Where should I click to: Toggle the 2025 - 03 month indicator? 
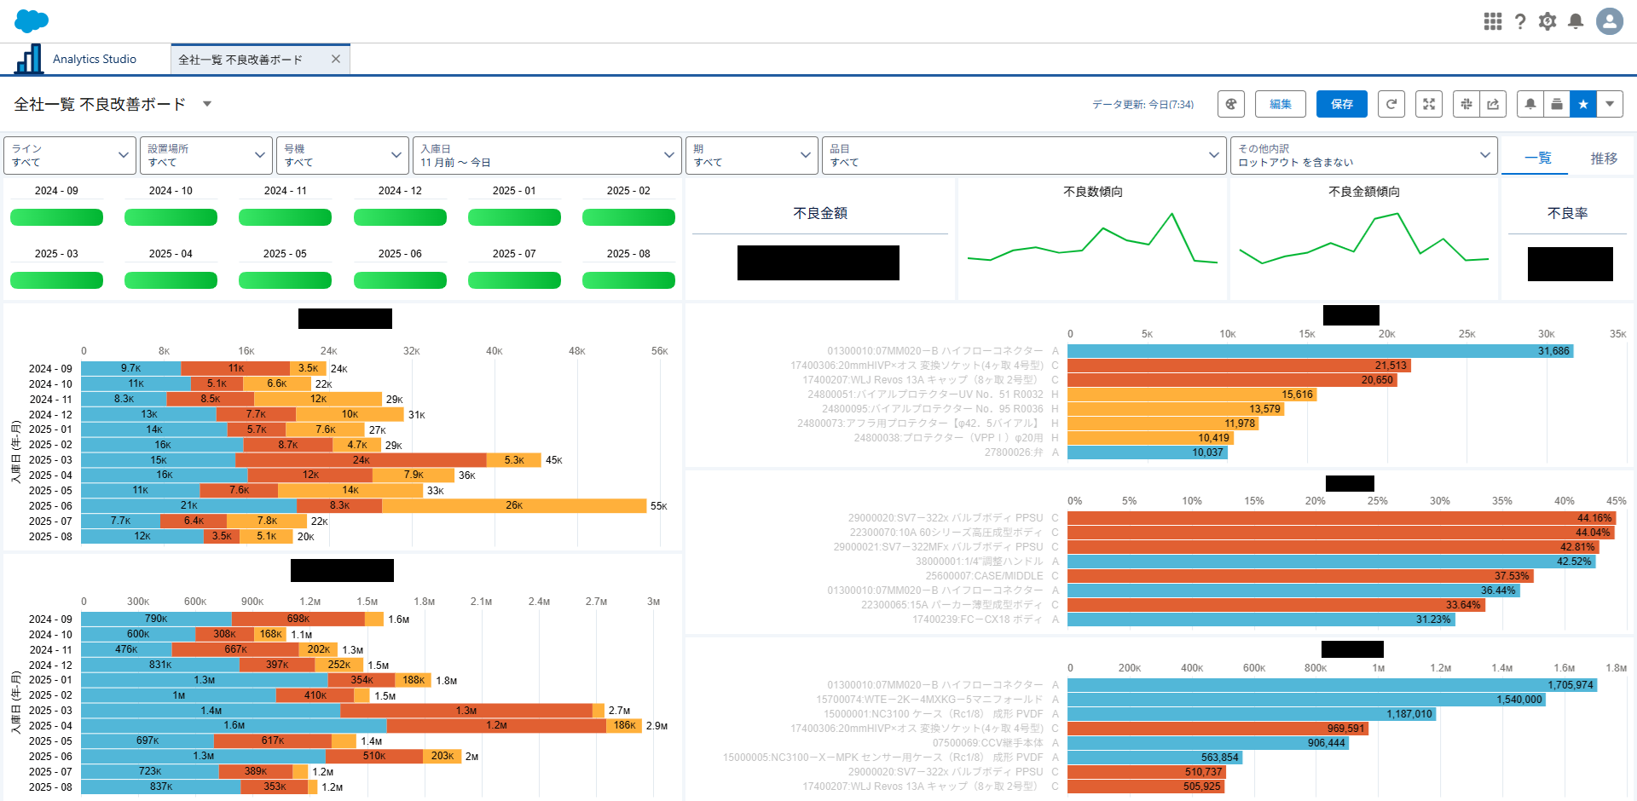(56, 280)
